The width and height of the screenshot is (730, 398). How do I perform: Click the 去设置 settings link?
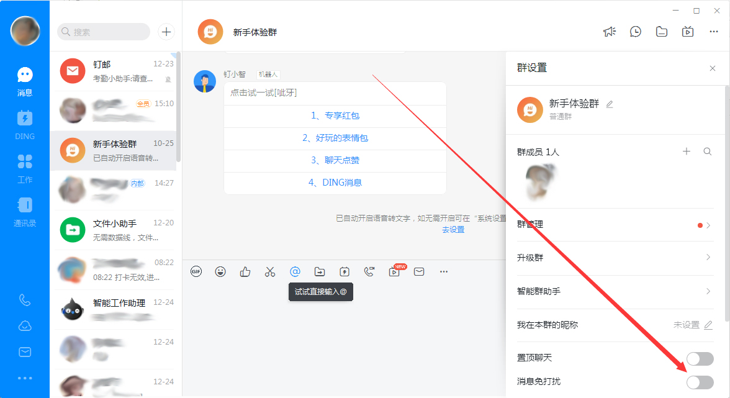[x=453, y=229]
